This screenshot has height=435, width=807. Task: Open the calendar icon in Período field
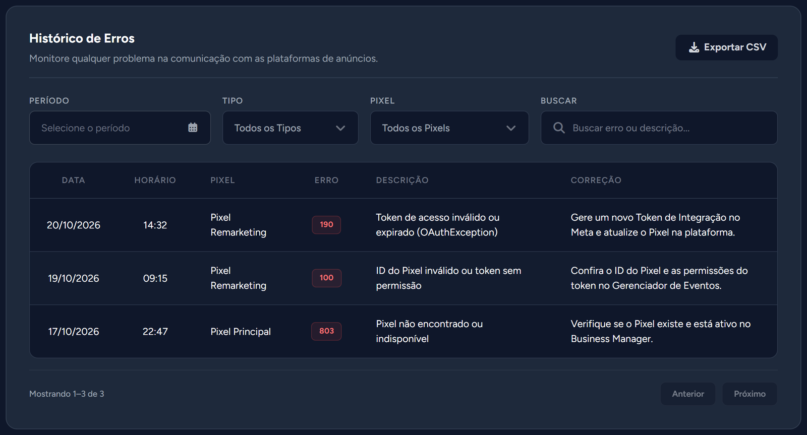point(193,128)
